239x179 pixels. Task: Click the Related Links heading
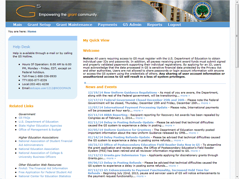[21, 106]
